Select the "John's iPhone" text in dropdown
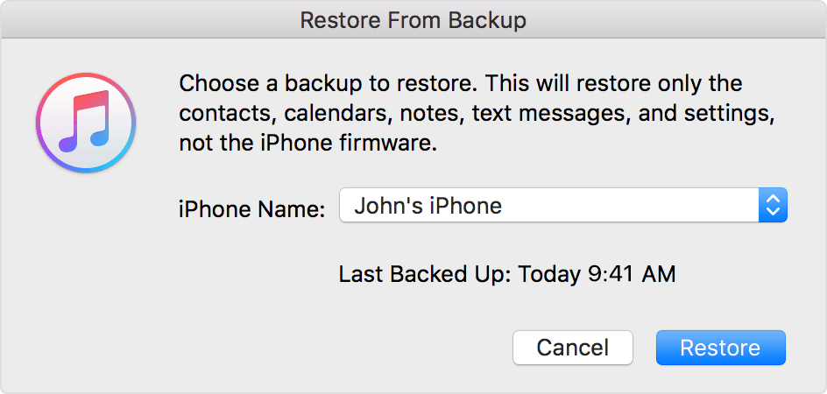The image size is (827, 394). [428, 207]
